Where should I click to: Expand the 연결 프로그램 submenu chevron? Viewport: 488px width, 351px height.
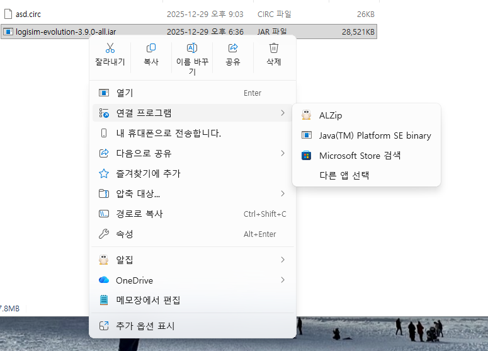[283, 113]
